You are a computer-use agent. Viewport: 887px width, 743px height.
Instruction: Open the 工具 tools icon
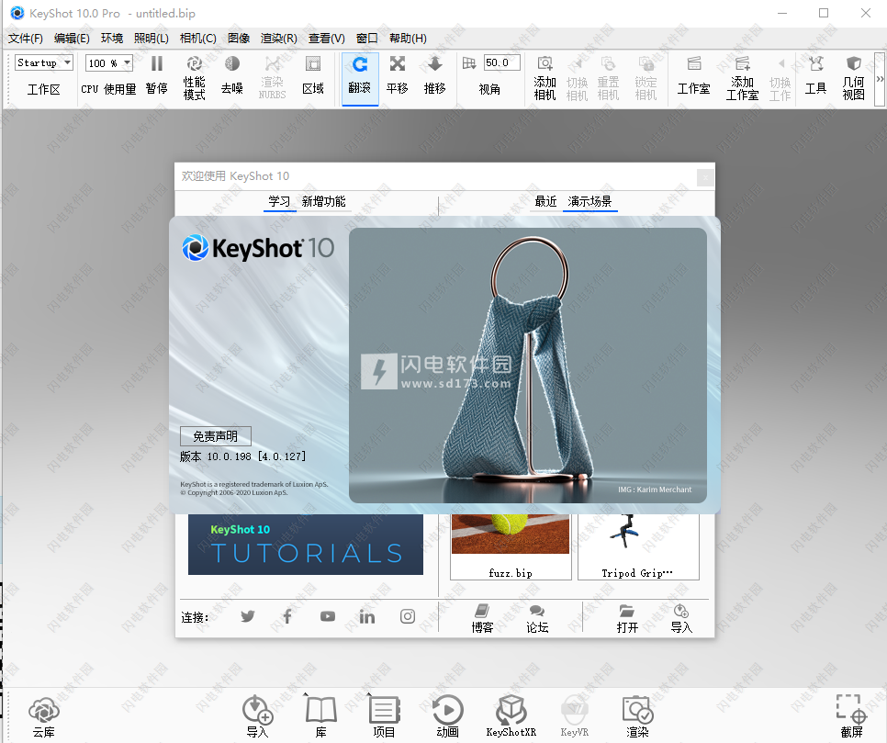815,75
